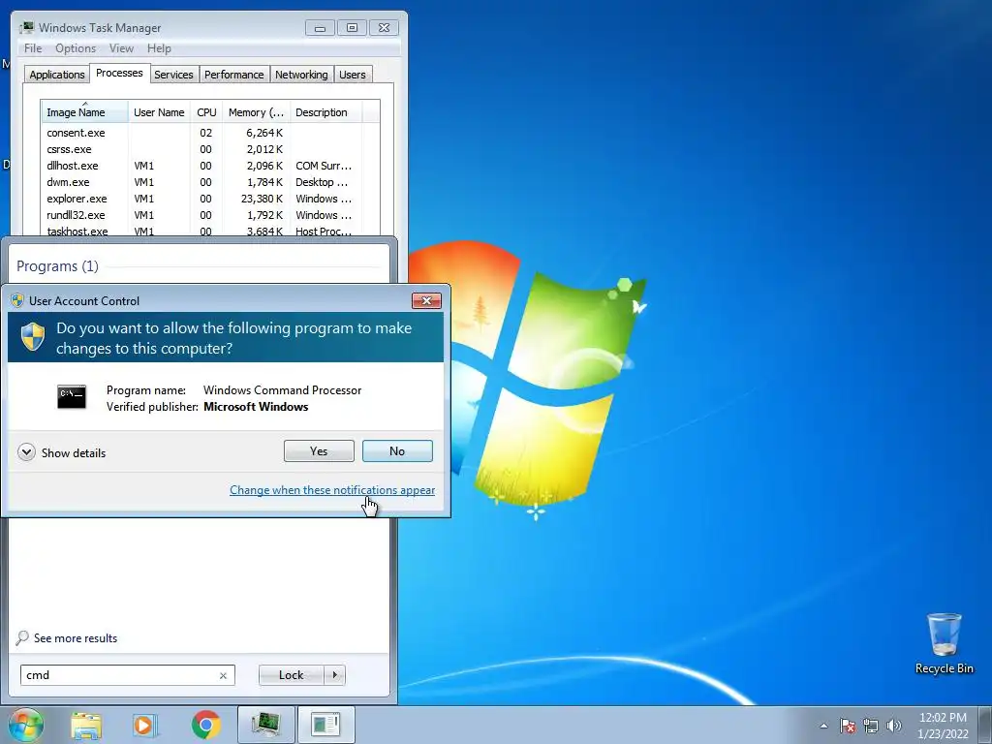Select the rundll32.exe process
Image resolution: width=992 pixels, height=744 pixels.
point(210,215)
